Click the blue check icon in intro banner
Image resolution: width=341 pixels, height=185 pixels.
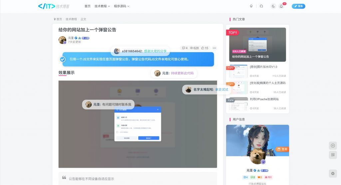click(63, 59)
